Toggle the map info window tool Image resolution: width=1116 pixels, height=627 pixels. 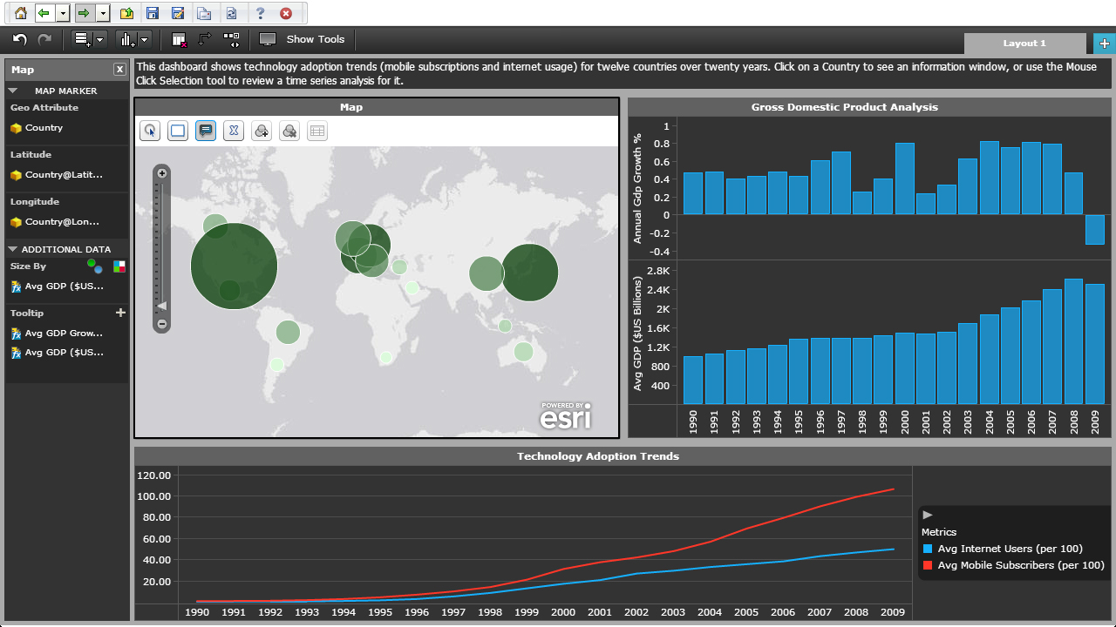206,131
